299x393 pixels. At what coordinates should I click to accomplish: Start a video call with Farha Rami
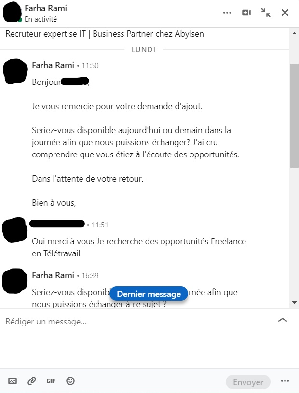pos(246,13)
